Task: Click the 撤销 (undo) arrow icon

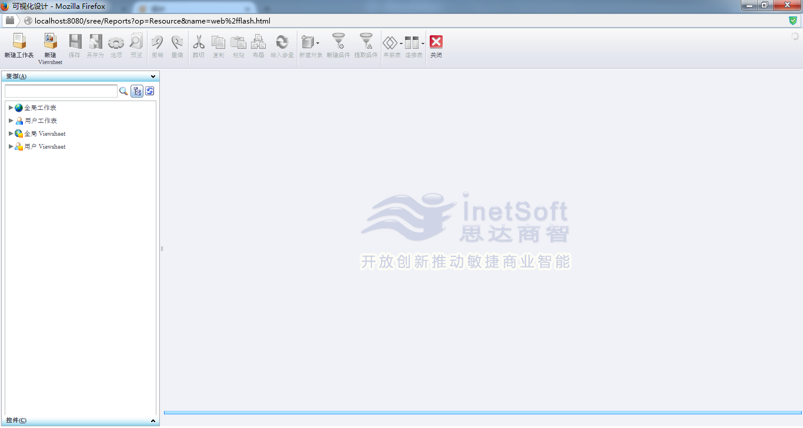Action: (x=158, y=42)
